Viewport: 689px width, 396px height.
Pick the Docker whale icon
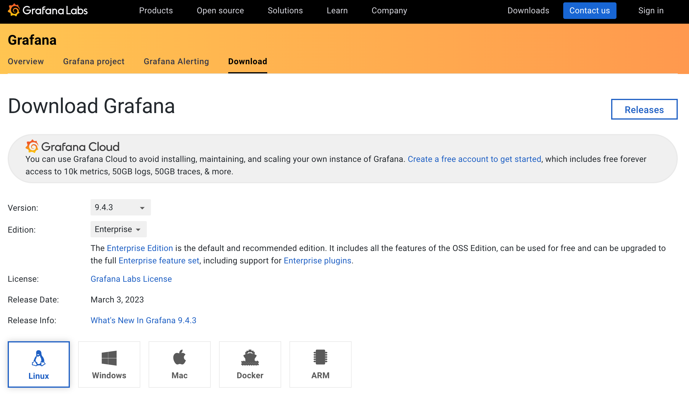point(250,358)
